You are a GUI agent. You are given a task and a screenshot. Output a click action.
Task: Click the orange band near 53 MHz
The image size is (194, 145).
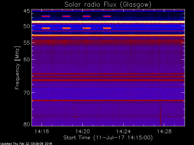pos(108,35)
